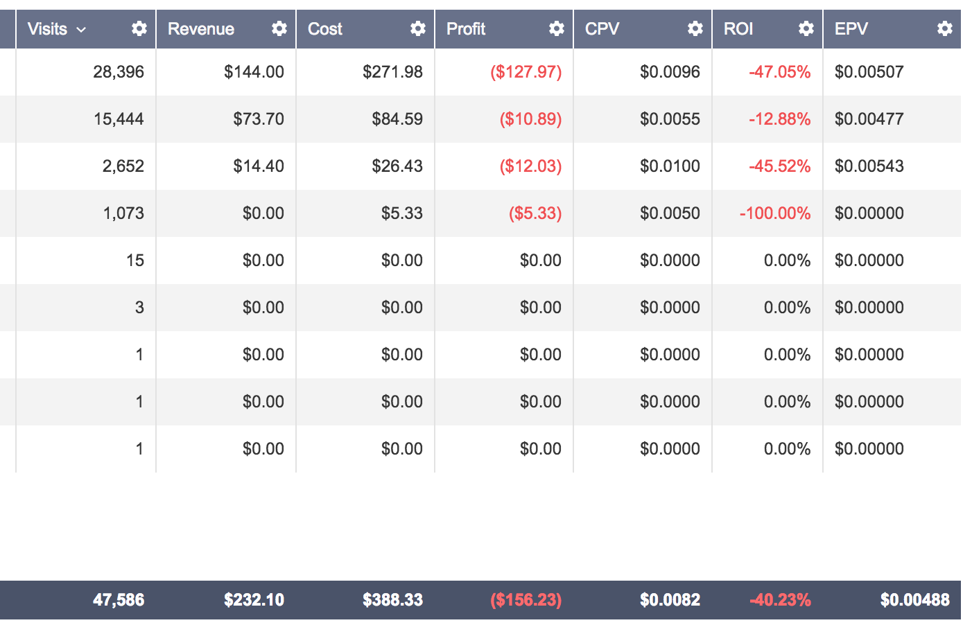
Task: Click the -47.05% ROI value
Action: 780,72
